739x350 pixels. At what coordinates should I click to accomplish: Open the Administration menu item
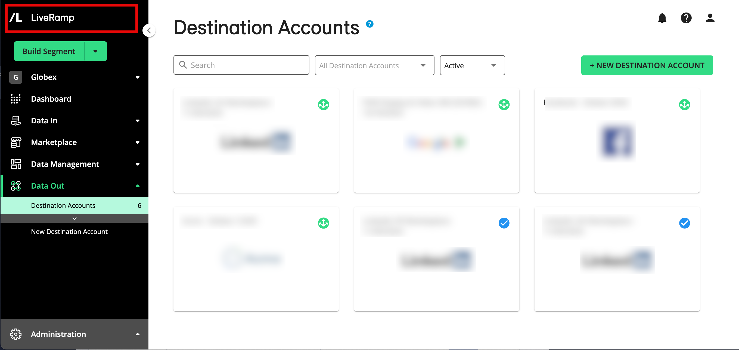tap(58, 334)
